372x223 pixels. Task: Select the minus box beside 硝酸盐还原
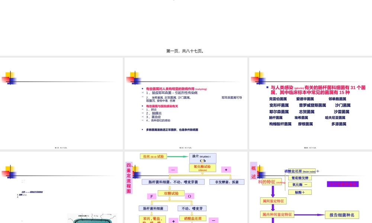tap(213, 220)
